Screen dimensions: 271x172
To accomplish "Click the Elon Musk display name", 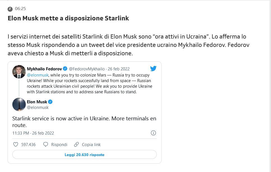I will pyautogui.click(x=37, y=102).
